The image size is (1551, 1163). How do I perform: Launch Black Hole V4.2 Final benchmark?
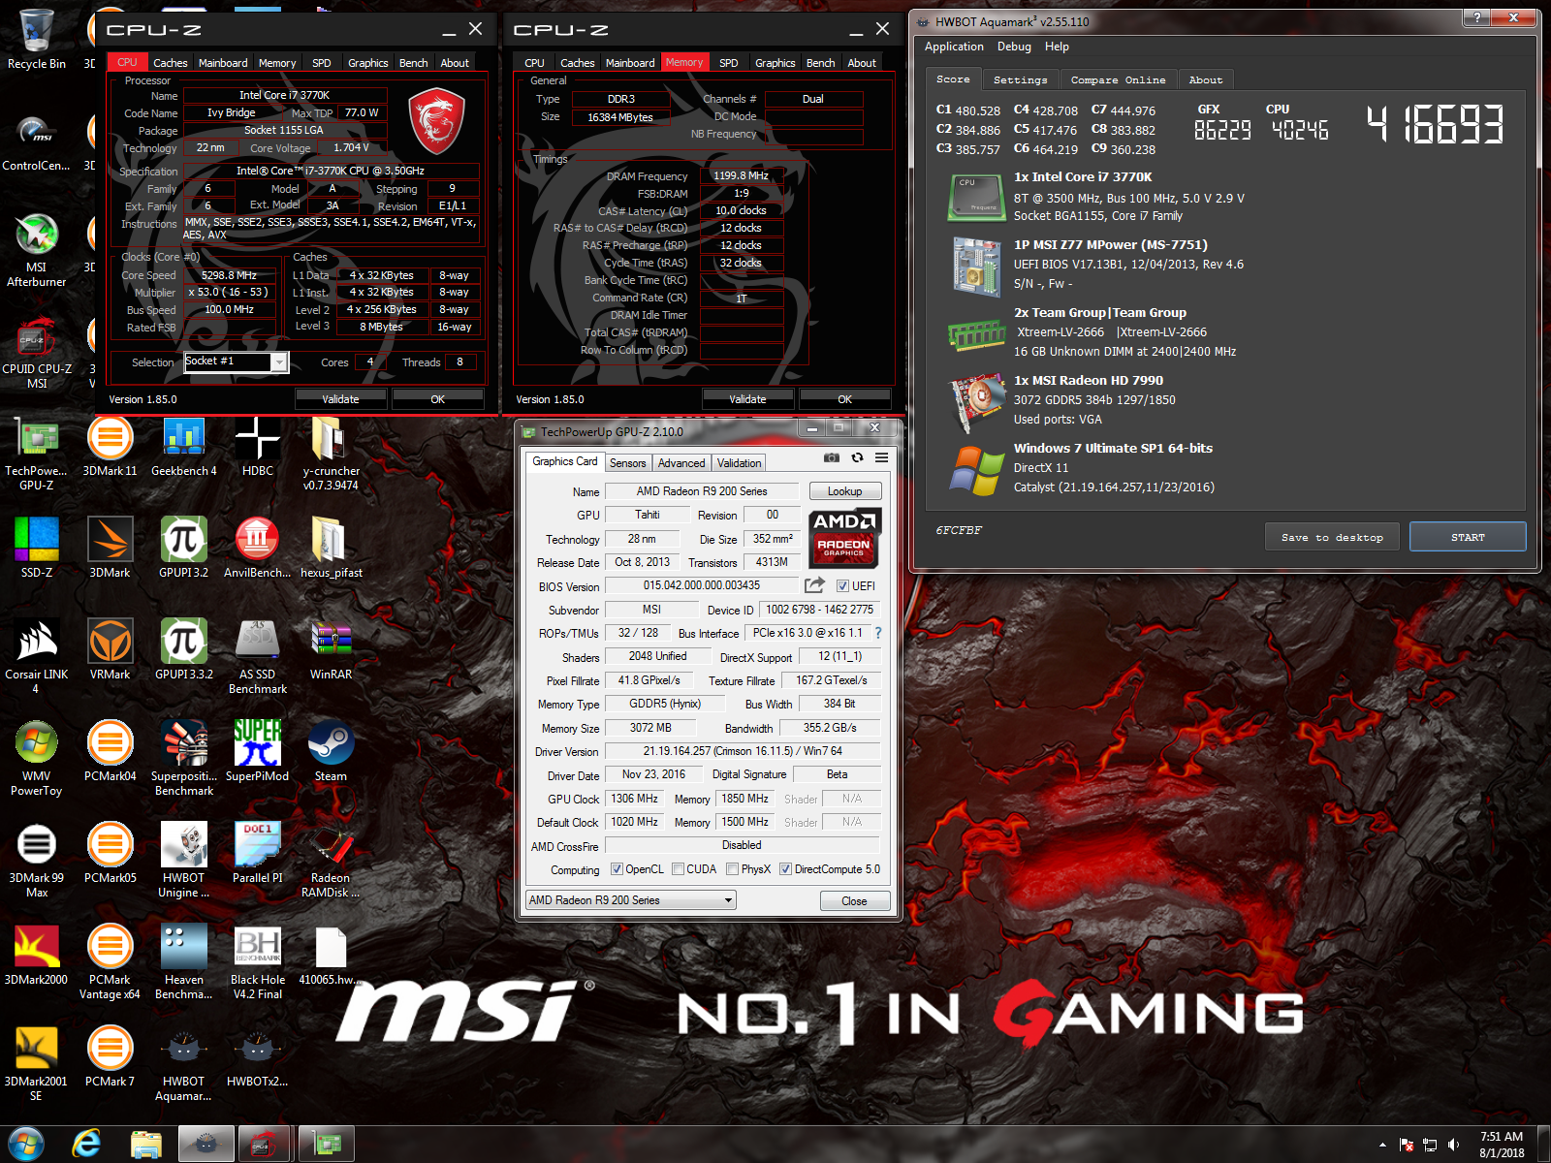[x=258, y=962]
